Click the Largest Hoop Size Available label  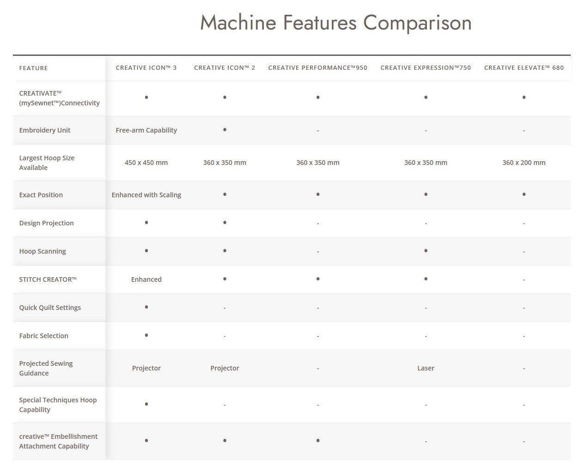(x=47, y=163)
